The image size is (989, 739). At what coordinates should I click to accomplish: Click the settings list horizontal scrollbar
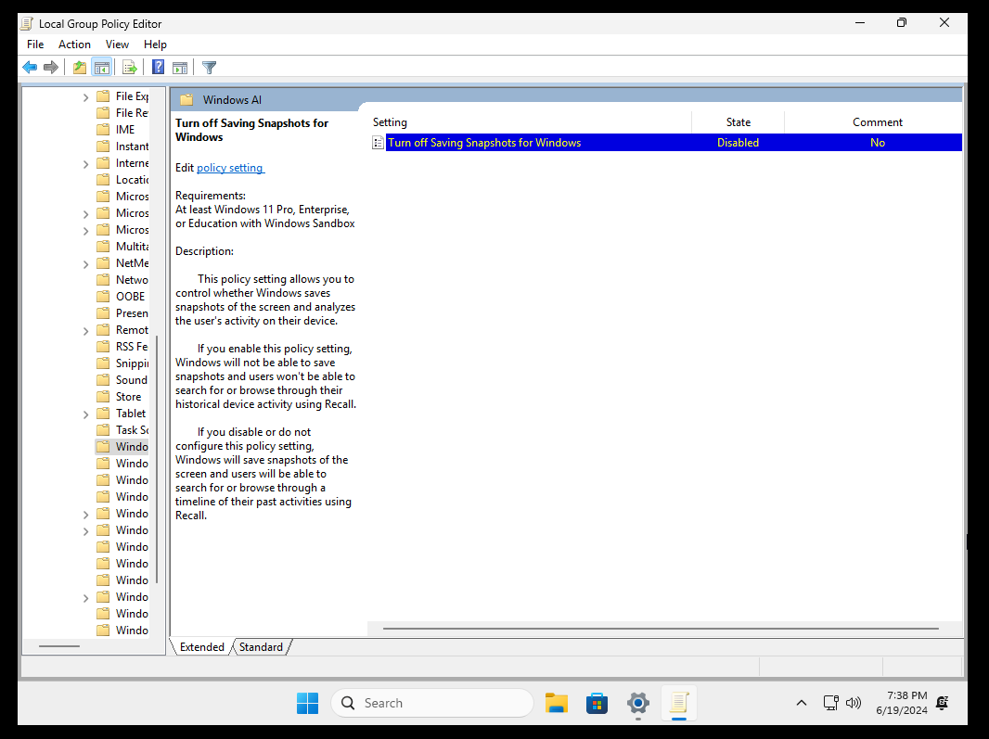point(661,629)
